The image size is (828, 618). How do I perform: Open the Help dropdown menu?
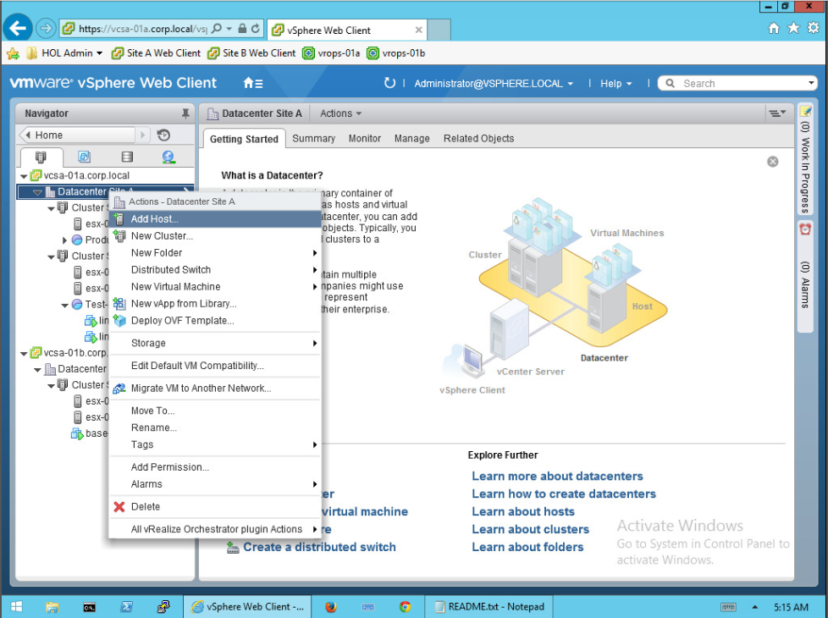615,84
